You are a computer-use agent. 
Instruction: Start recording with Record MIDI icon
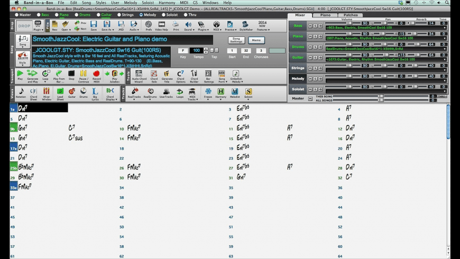tap(96, 76)
